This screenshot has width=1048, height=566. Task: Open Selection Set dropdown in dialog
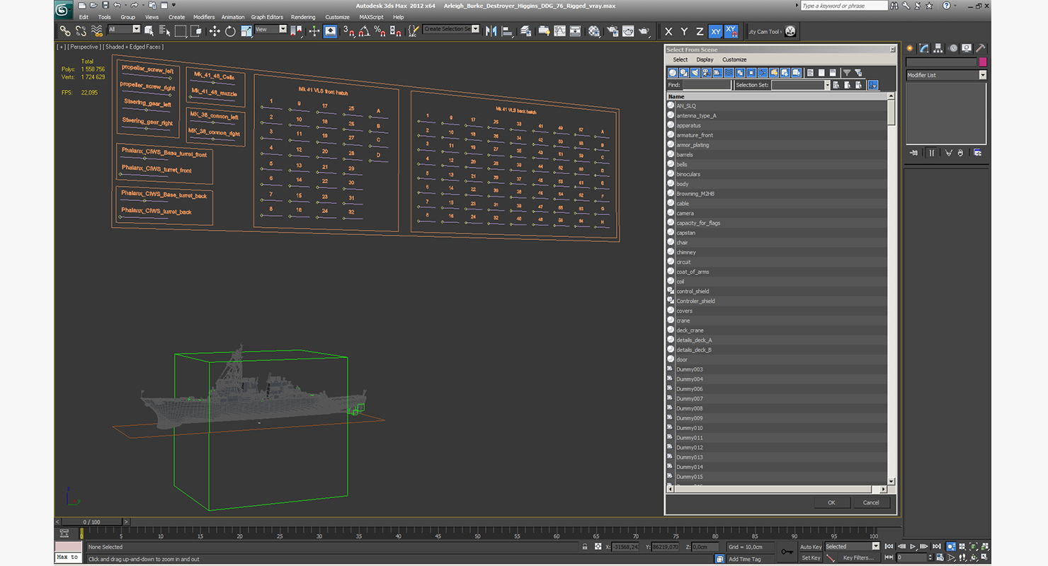[800, 85]
